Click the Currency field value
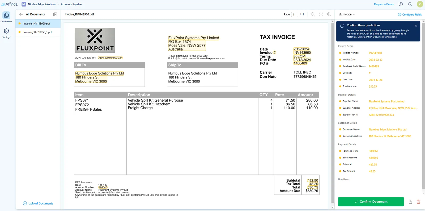This screenshot has width=425, height=211. tap(369, 73)
